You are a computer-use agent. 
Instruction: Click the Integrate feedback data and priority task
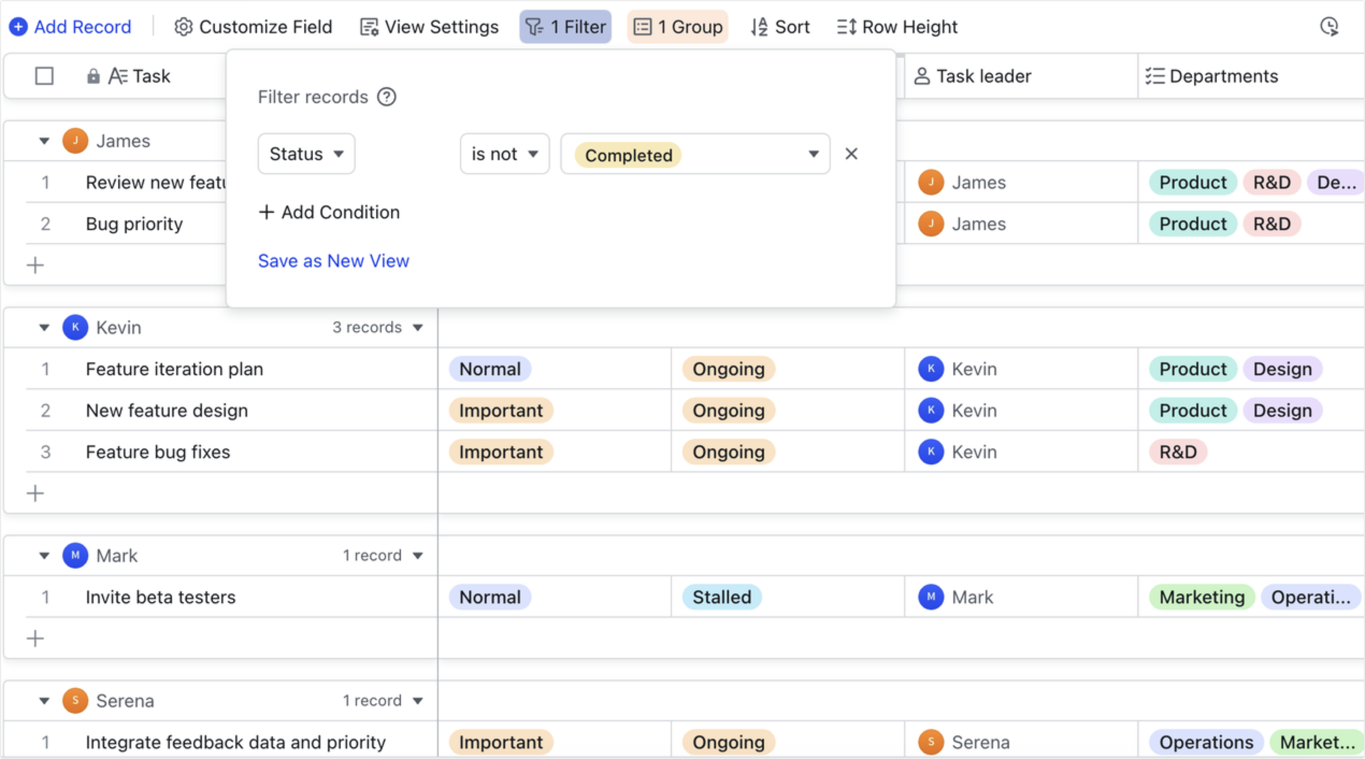tap(236, 742)
